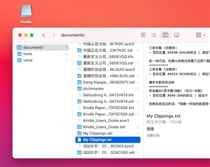Select the My Clippings.txt file
The width and height of the screenshot is (210, 167).
coord(108,140)
